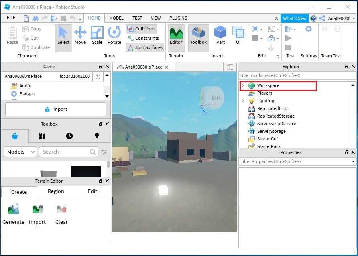
Task: Activate the Rotate tool
Action: point(114,35)
